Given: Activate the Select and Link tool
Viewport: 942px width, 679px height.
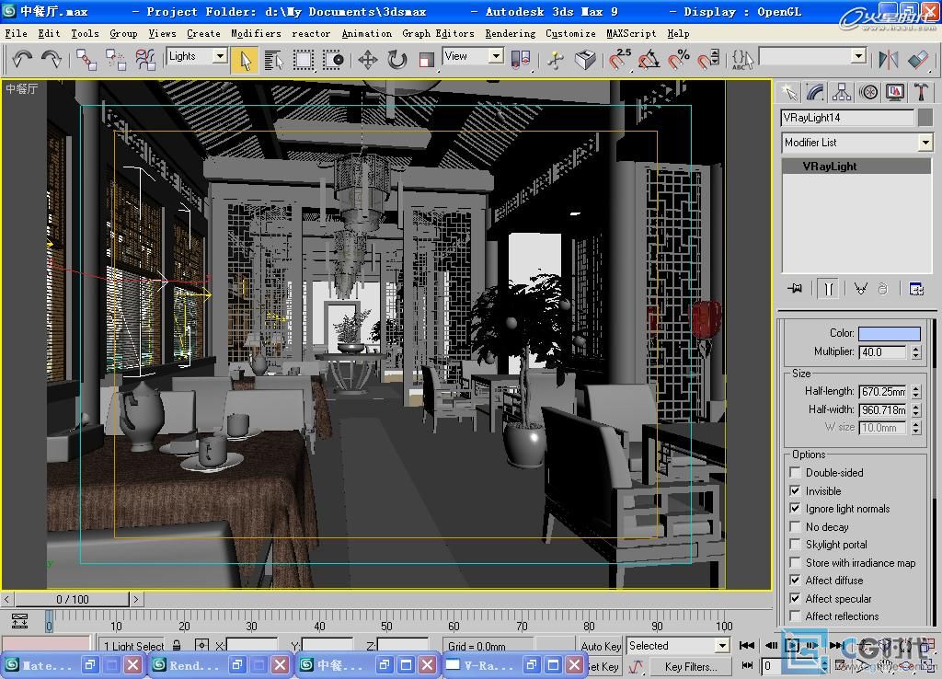Looking at the screenshot, I should (x=86, y=60).
